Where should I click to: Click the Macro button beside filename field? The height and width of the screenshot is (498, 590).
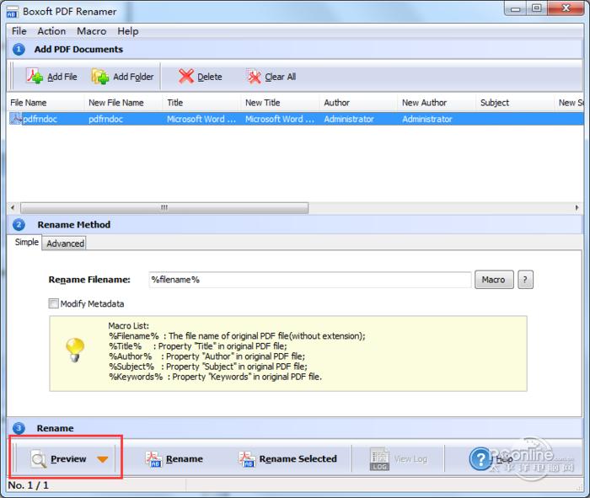[x=494, y=280]
